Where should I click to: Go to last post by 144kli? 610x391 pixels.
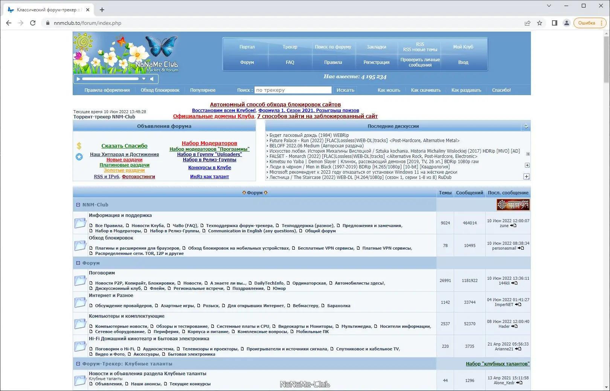click(x=514, y=283)
